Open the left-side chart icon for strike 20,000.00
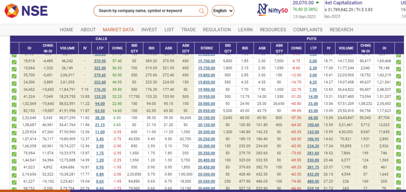This screenshot has height=192, width=406. point(14,105)
